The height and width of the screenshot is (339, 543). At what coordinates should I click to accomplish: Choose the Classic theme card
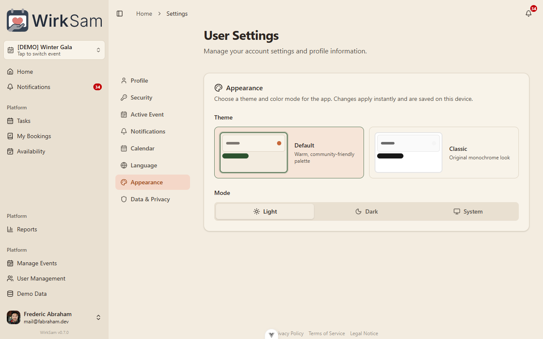pyautogui.click(x=444, y=153)
